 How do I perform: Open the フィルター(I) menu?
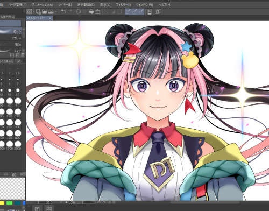123,5
